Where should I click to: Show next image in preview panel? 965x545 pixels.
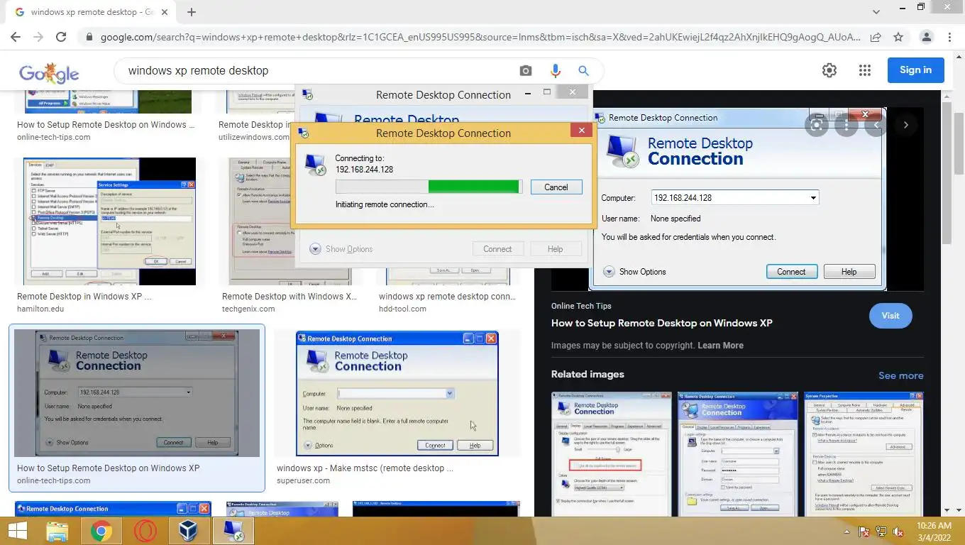(x=905, y=125)
